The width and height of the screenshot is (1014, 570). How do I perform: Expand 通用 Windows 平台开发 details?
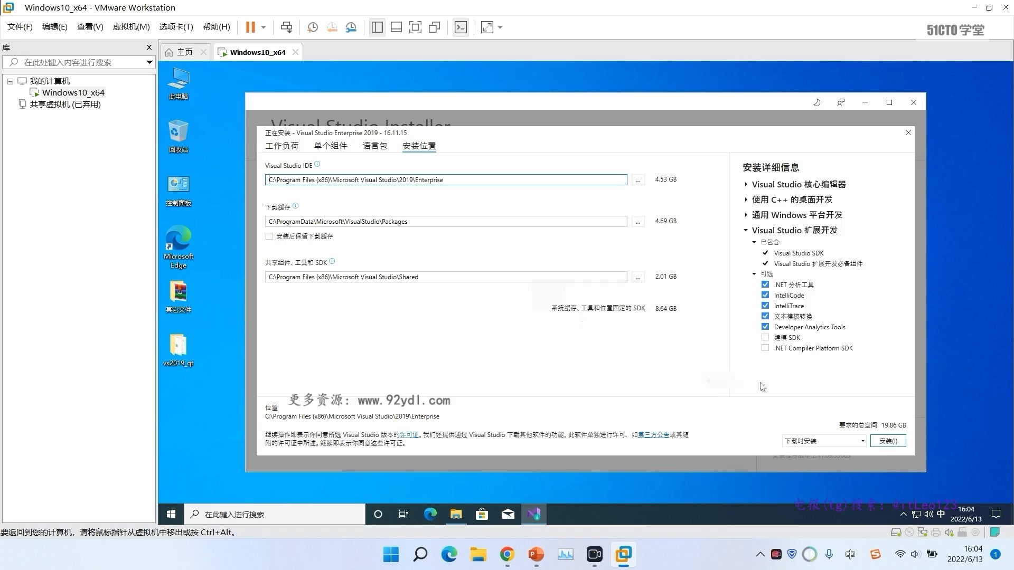746,215
